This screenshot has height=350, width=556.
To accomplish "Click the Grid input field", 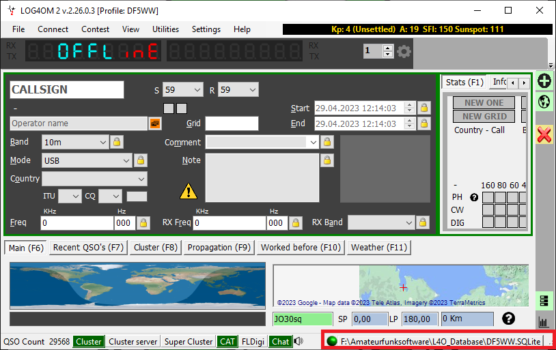I will (x=232, y=123).
